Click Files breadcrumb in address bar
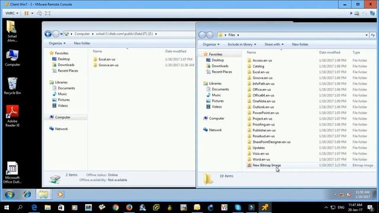This screenshot has height=213, width=379. point(232,35)
